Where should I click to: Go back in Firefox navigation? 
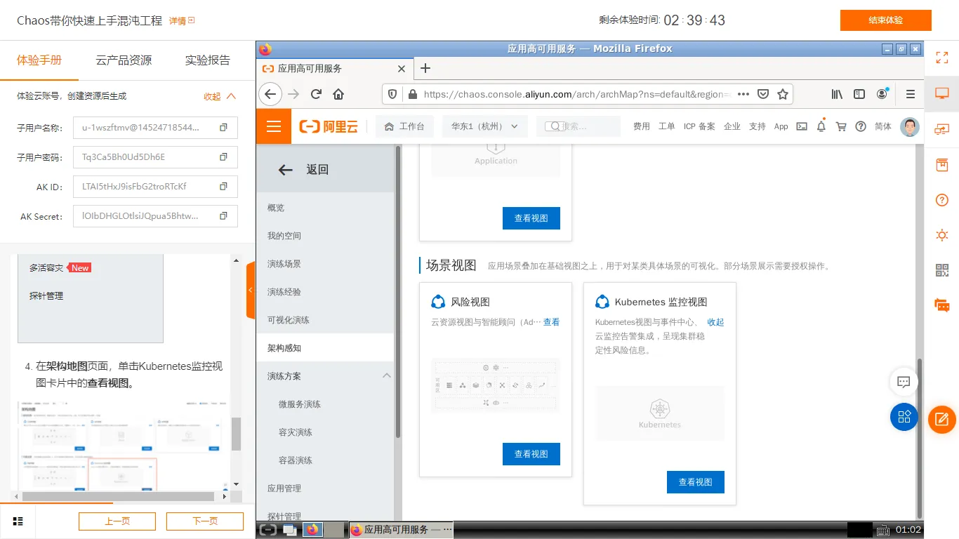(x=270, y=94)
